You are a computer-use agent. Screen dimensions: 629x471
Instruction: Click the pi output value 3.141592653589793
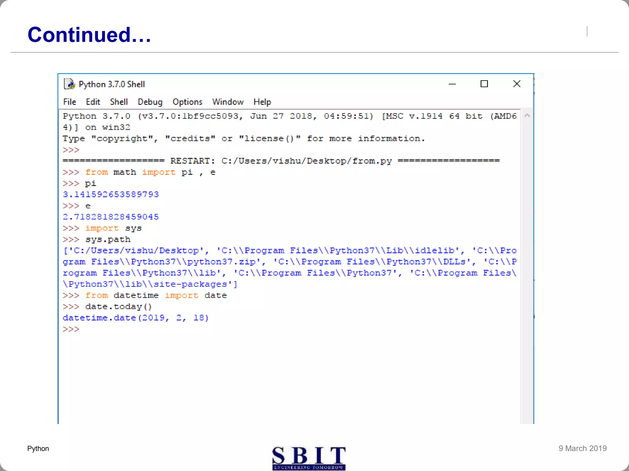111,194
